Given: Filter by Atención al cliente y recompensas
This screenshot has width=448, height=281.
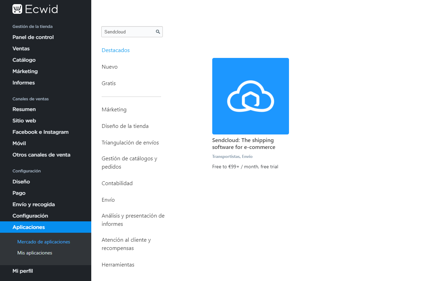Looking at the screenshot, I should point(126,244).
